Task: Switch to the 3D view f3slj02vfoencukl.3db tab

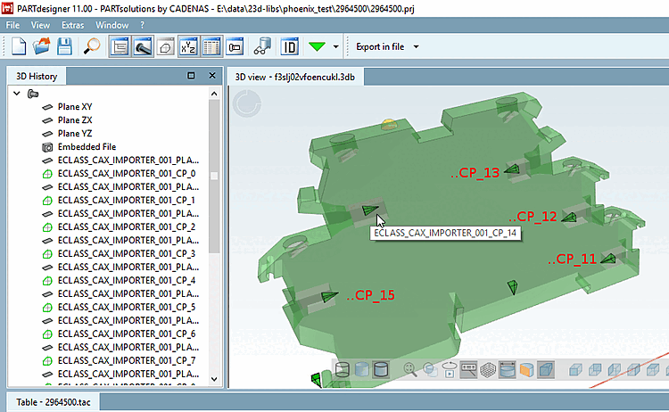Action: click(294, 77)
